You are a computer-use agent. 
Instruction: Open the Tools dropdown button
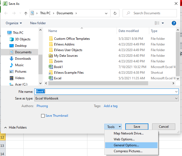click(x=113, y=127)
